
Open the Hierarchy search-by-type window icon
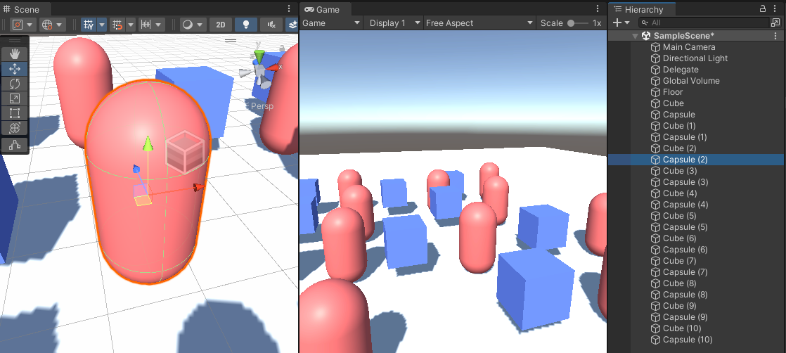775,23
